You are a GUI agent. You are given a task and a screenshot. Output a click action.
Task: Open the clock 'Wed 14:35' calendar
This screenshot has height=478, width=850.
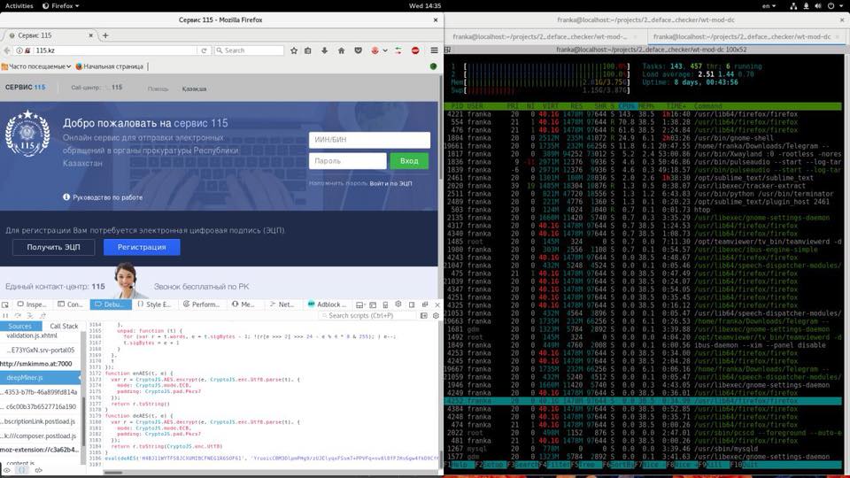click(x=424, y=6)
